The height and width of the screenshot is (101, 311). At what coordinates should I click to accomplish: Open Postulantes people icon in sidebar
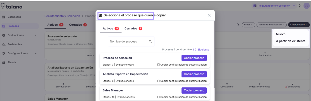tap(3, 44)
